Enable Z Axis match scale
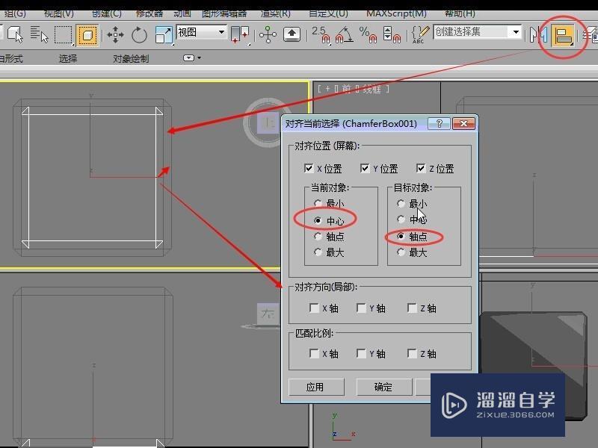This screenshot has width=598, height=448. coord(413,353)
